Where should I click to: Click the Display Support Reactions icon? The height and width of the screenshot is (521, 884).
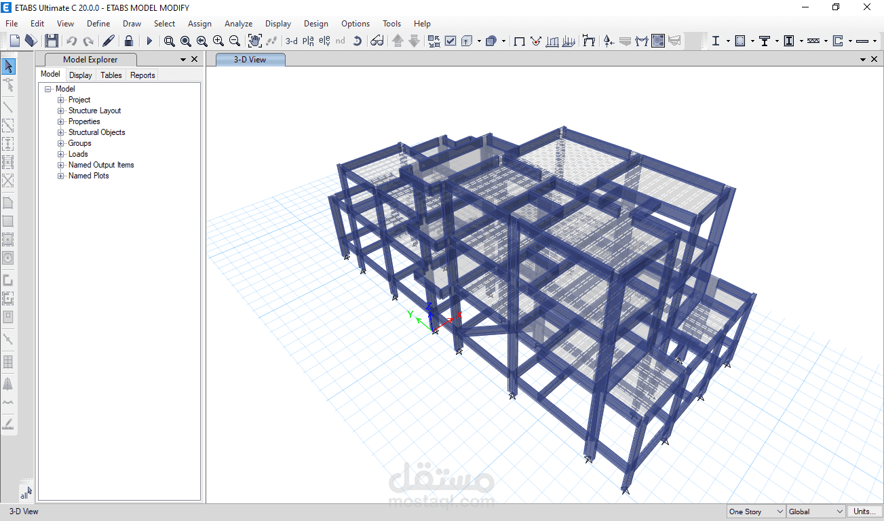tap(609, 41)
